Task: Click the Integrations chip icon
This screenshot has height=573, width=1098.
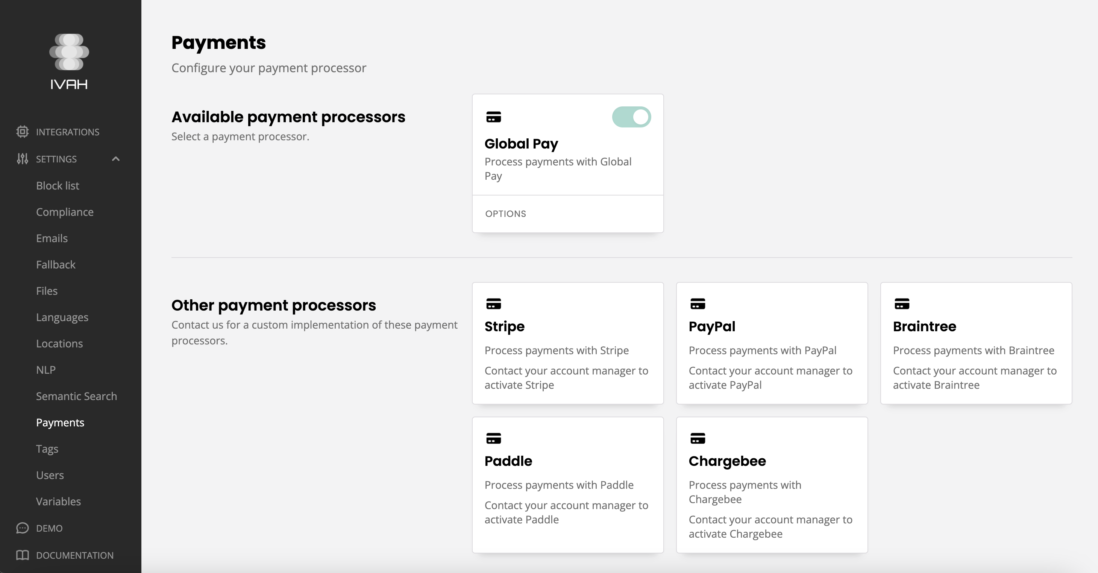Action: click(22, 132)
